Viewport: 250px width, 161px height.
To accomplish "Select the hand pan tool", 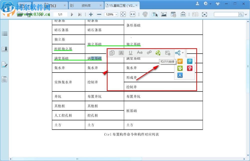I will (145, 14).
